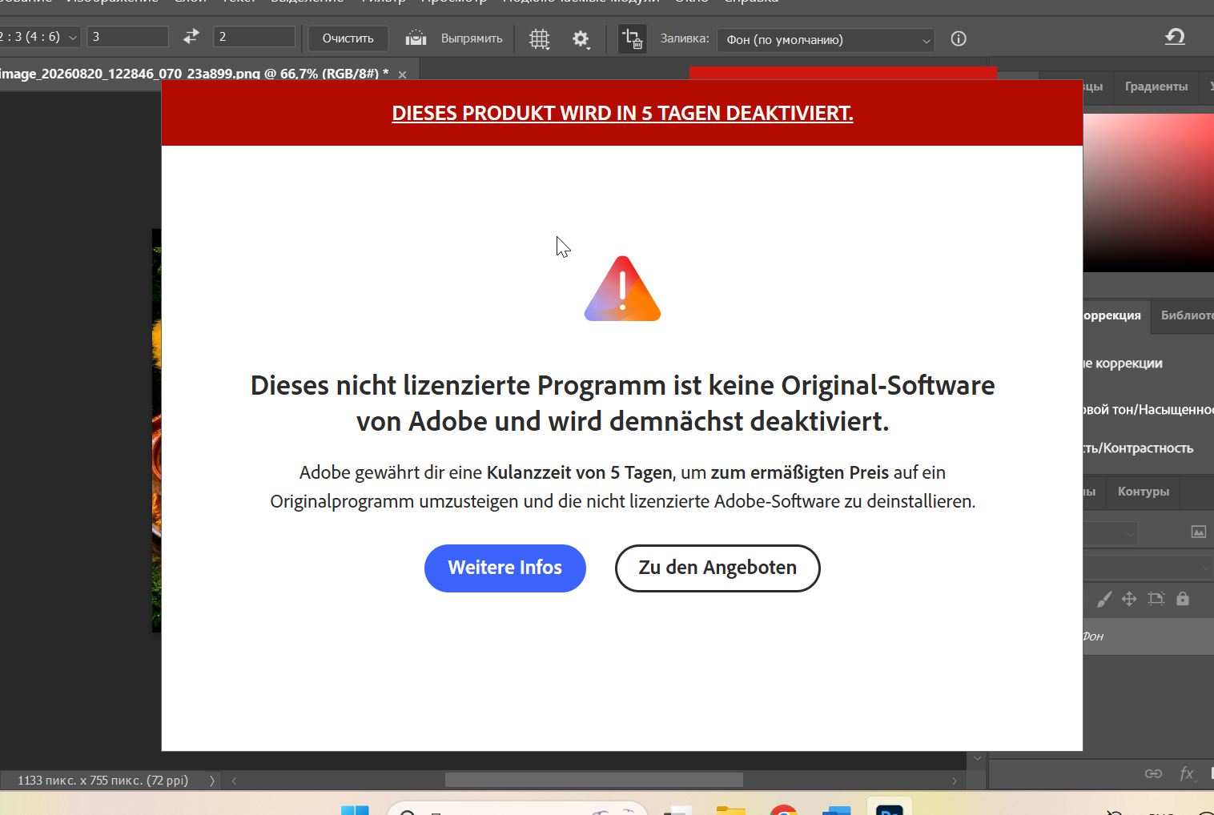
Task: Open the Библиотеки panel tab
Action: pos(1187,315)
